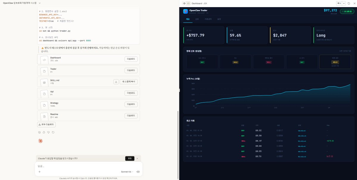357x180 pixels.
Task: Start voice mode with waveform icon
Action: tap(138, 172)
